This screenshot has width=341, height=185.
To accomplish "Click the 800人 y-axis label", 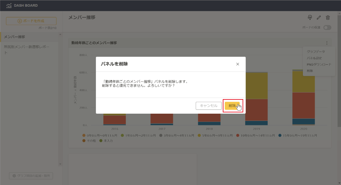I will (x=83, y=55).
